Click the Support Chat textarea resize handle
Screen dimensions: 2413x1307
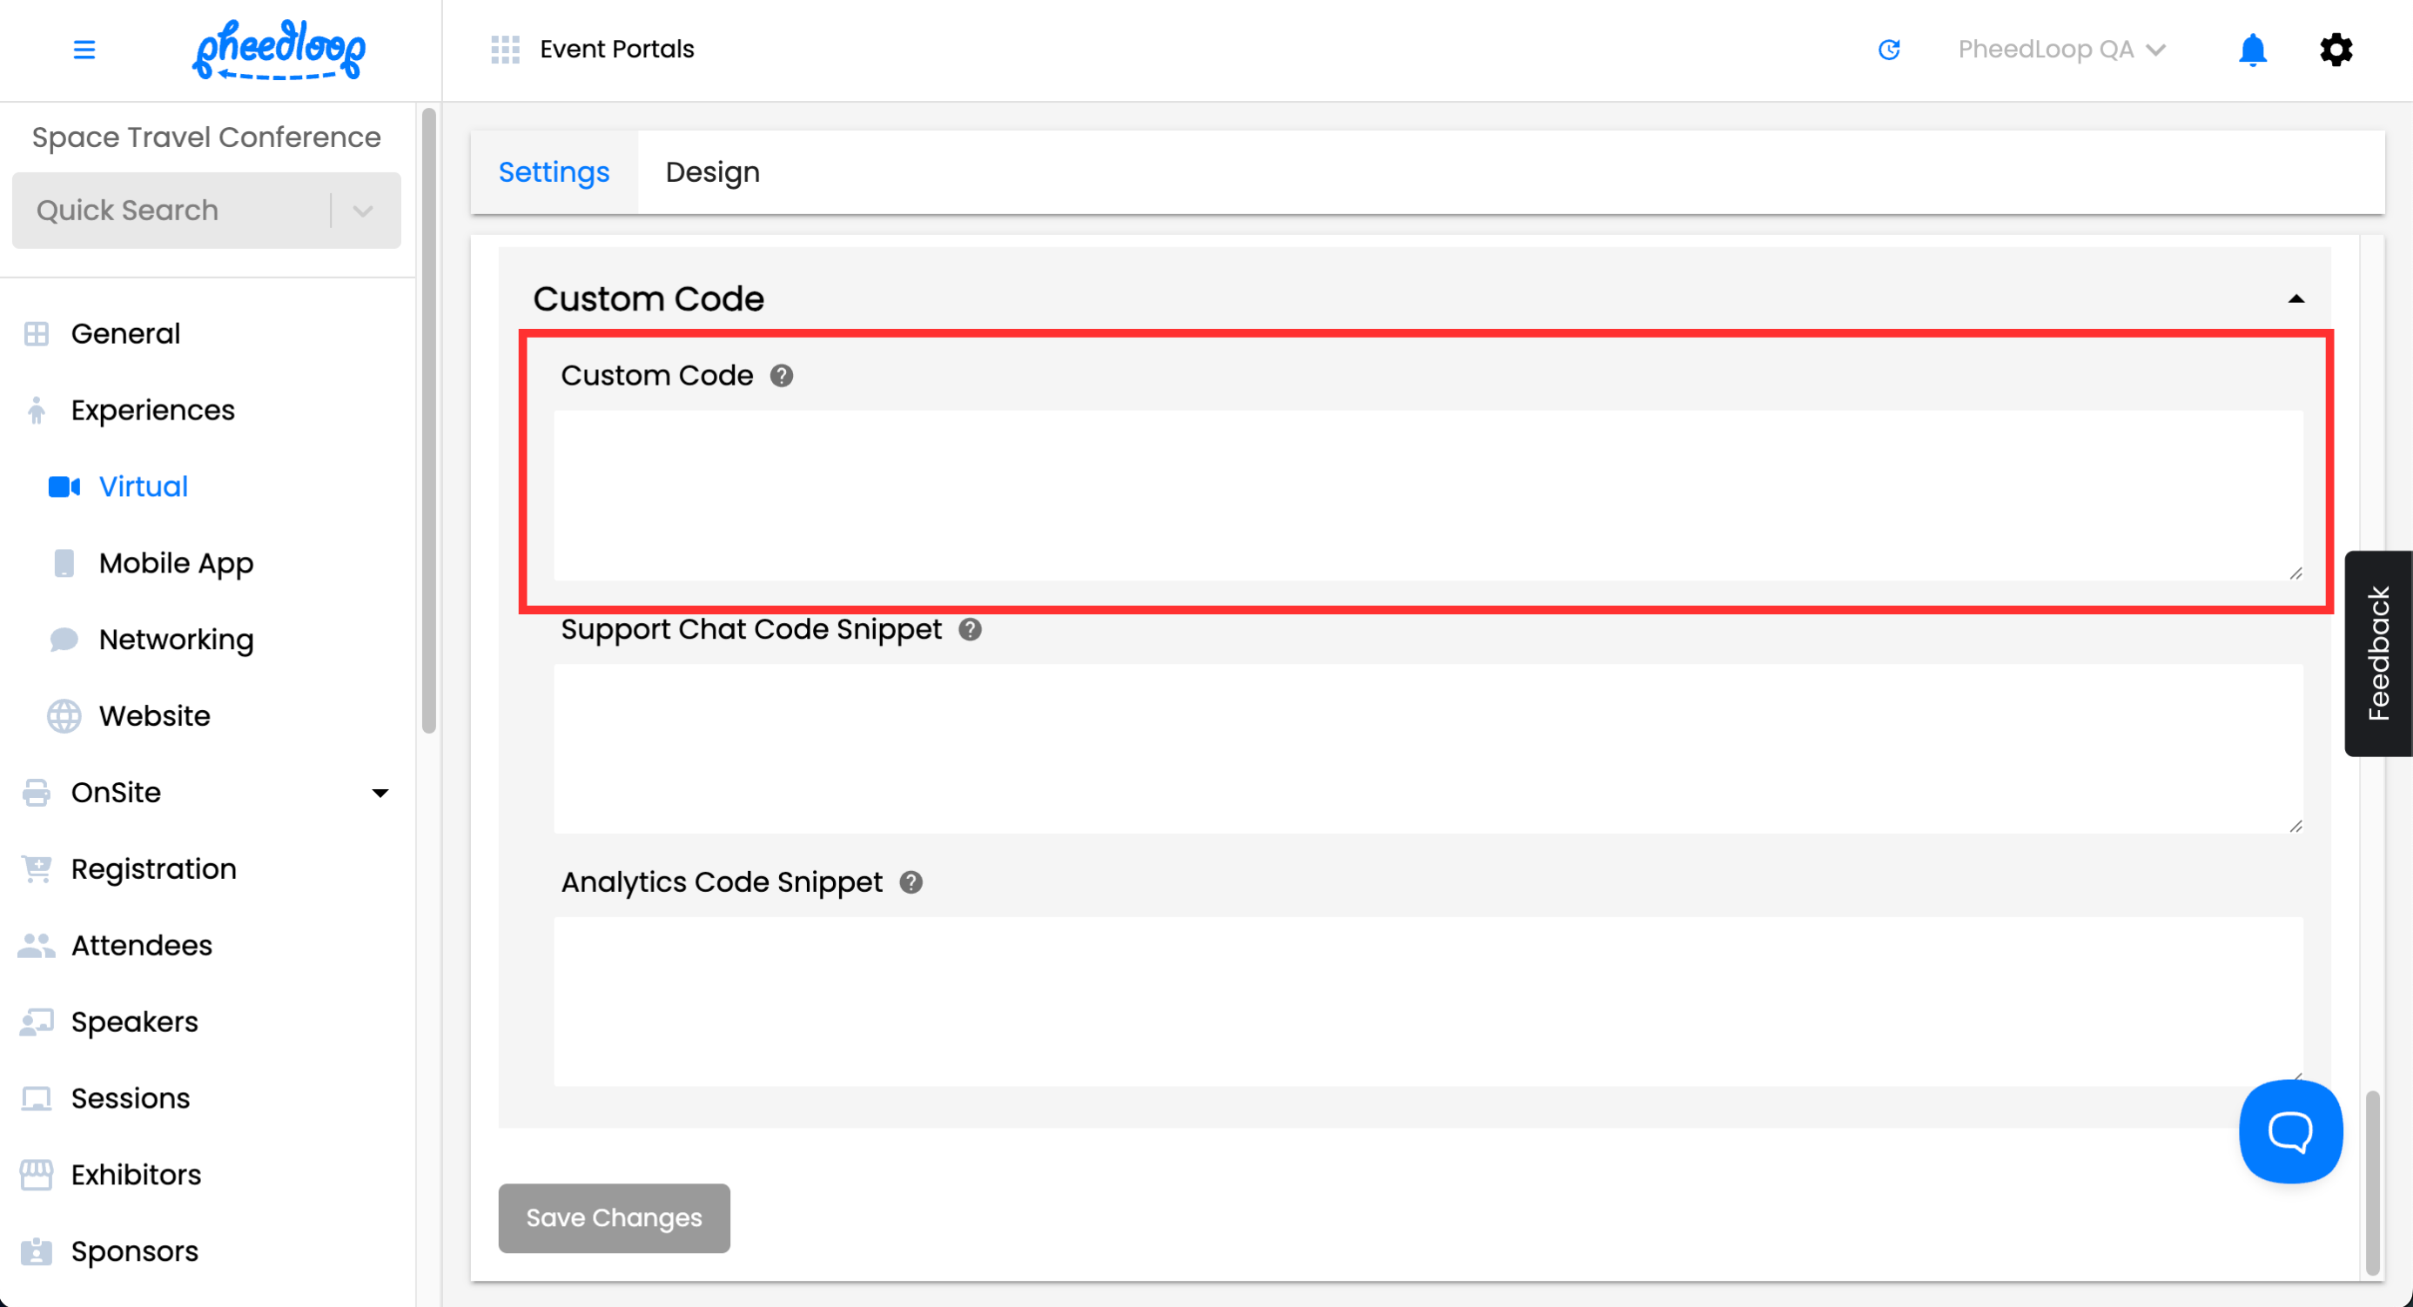pyautogui.click(x=2295, y=826)
